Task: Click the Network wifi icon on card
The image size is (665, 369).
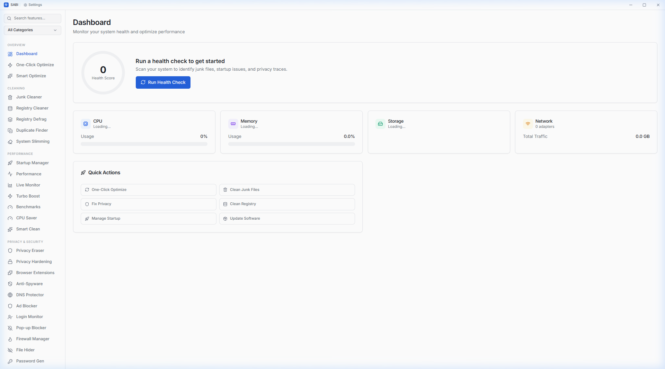Action: (x=528, y=124)
